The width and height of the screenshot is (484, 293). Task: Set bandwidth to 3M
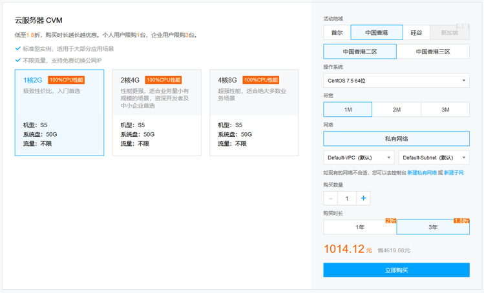pos(445,110)
